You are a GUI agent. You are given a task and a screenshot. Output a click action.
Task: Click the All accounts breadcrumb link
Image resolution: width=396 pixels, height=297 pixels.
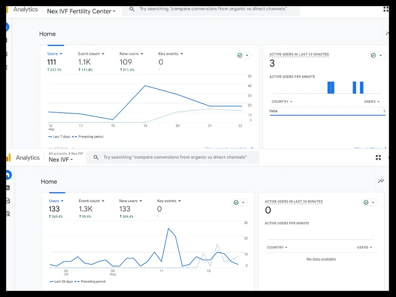click(58, 153)
